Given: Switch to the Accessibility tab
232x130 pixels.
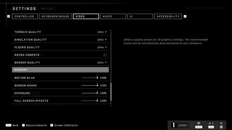Looking at the screenshot, I should pyautogui.click(x=168, y=16).
